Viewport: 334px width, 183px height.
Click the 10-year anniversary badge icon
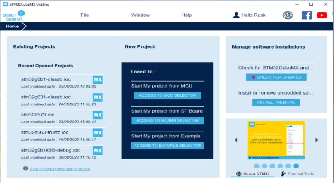point(288,15)
